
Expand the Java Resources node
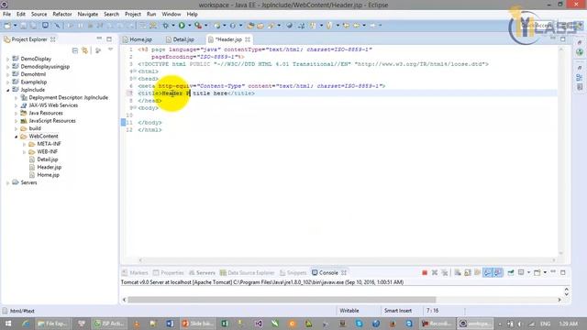(x=17, y=113)
